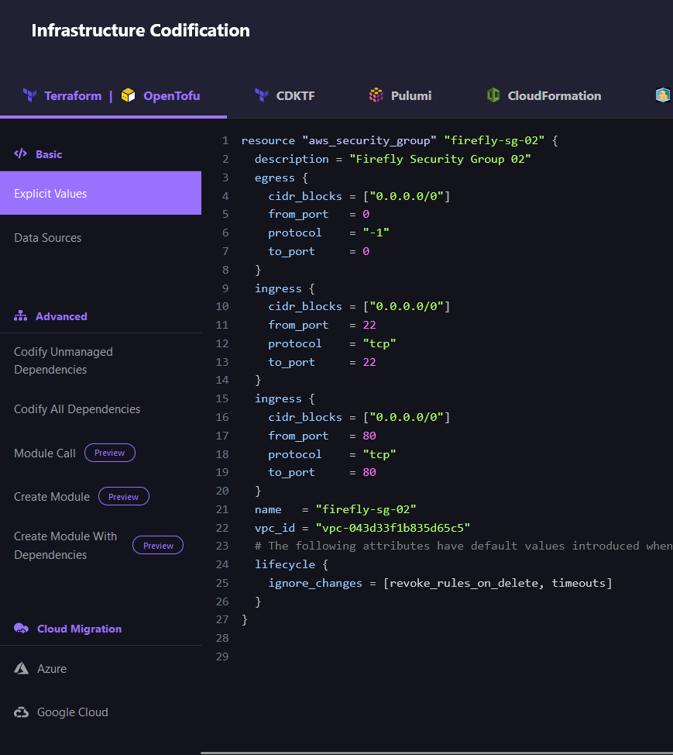Click the cut-off icon after CloudFormation
This screenshot has height=755, width=673.
click(x=663, y=95)
